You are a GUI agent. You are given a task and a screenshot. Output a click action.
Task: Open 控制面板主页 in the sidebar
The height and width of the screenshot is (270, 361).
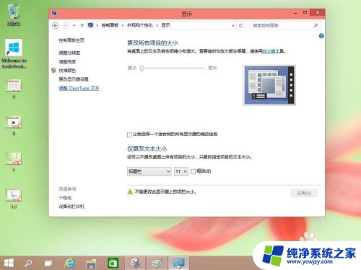[x=71, y=40]
